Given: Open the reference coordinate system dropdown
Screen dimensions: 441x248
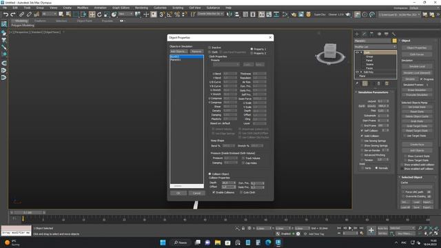Looking at the screenshot, I should [x=125, y=14].
